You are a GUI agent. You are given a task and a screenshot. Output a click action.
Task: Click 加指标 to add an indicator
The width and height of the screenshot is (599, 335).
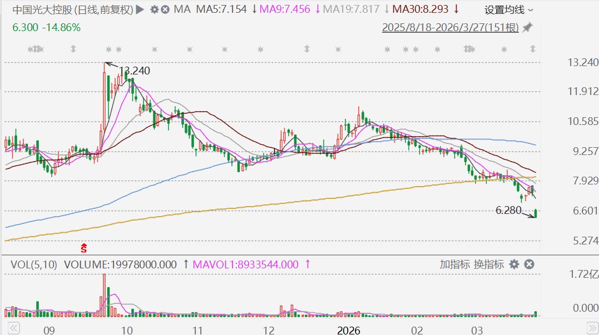point(454,264)
